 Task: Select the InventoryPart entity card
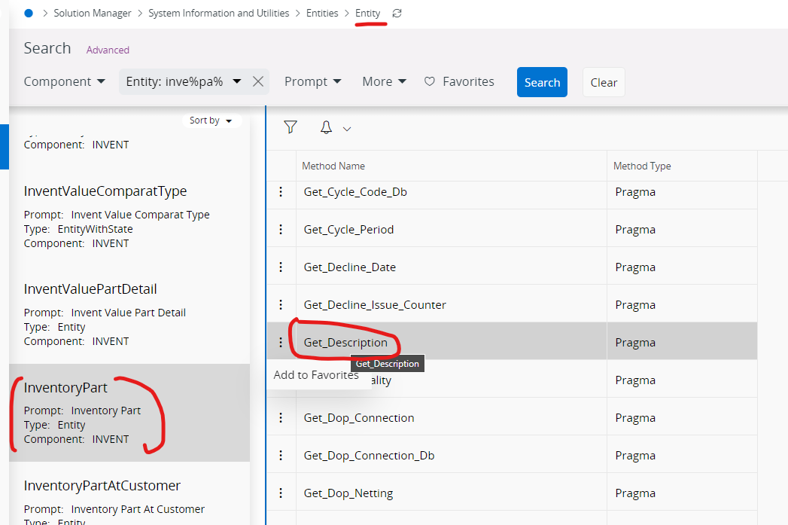click(x=129, y=413)
